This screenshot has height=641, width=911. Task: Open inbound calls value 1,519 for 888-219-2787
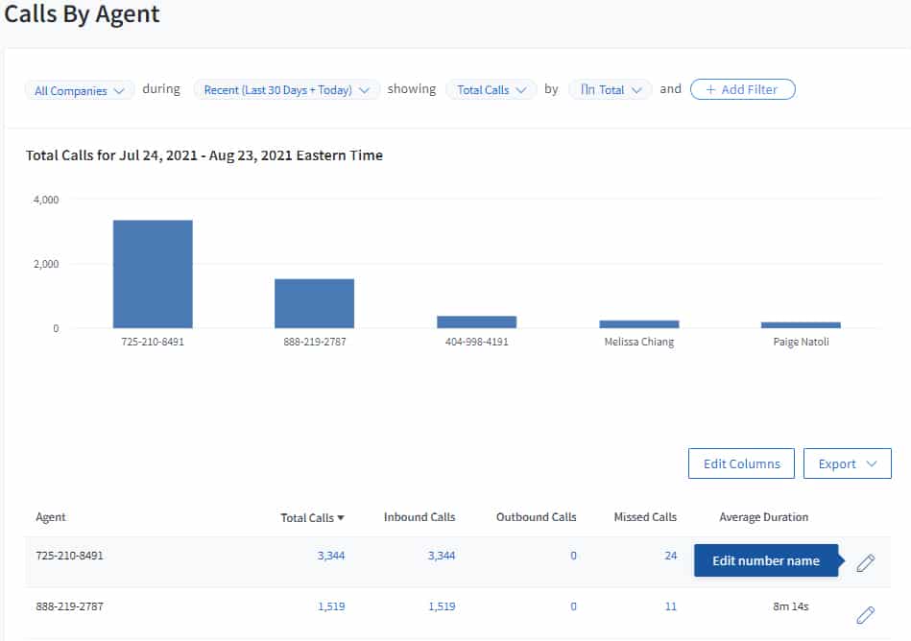[x=442, y=606]
